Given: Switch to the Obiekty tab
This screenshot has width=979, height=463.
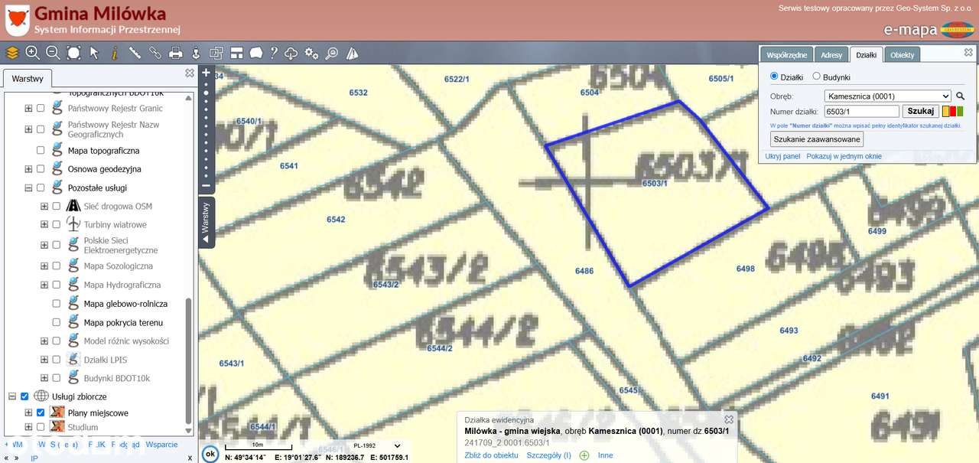Looking at the screenshot, I should point(903,55).
